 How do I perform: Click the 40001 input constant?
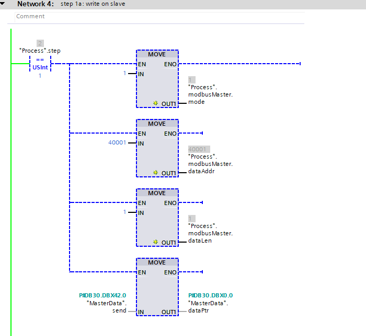117,143
